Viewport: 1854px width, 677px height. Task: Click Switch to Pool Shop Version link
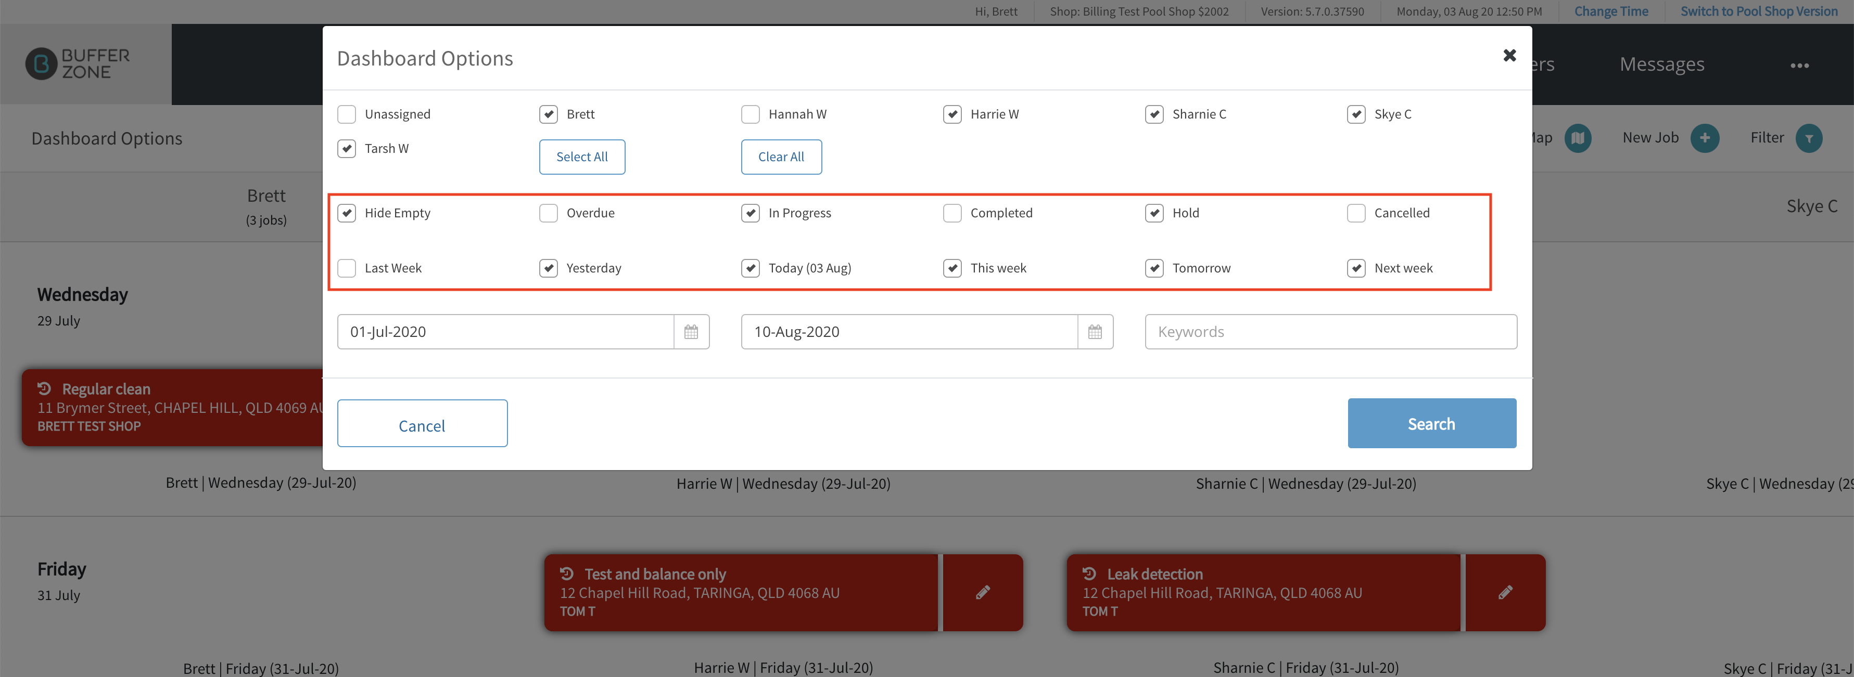click(x=1759, y=11)
